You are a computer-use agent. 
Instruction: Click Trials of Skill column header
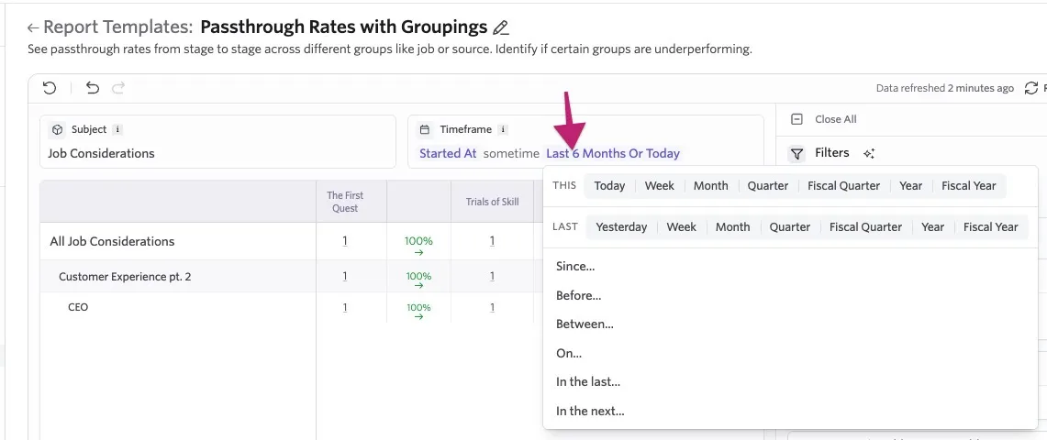[492, 202]
